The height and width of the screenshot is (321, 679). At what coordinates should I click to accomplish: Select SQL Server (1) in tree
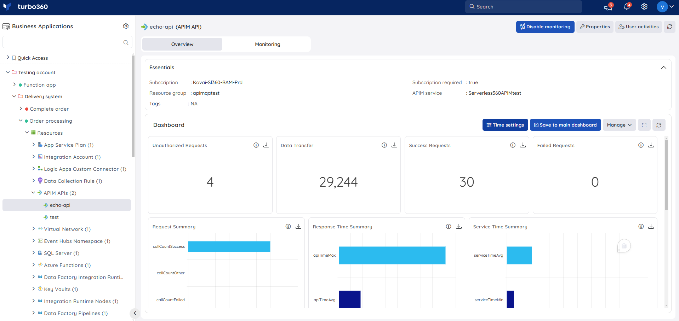point(62,253)
